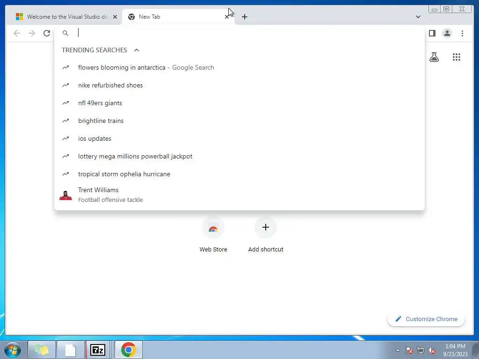Image resolution: width=479 pixels, height=359 pixels.
Task: Click the muted volume tray icon
Action: pos(432,350)
